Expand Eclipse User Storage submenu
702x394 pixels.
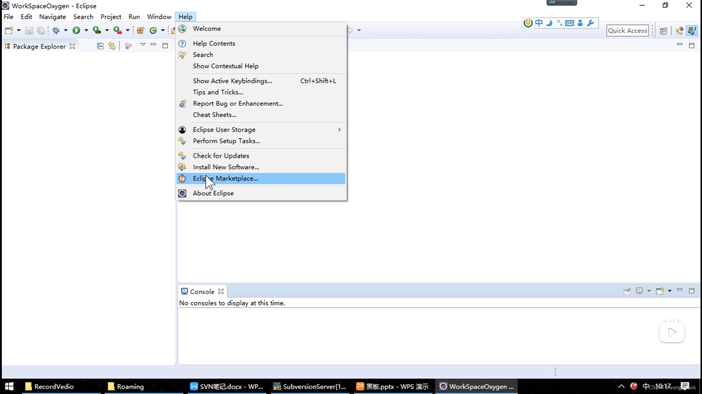(x=261, y=130)
